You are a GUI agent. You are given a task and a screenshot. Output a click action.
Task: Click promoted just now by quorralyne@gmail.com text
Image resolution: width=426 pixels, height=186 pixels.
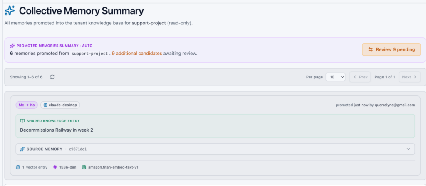tap(375, 105)
